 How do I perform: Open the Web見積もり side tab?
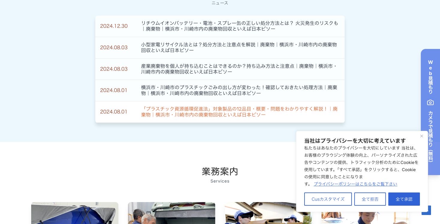click(x=430, y=77)
